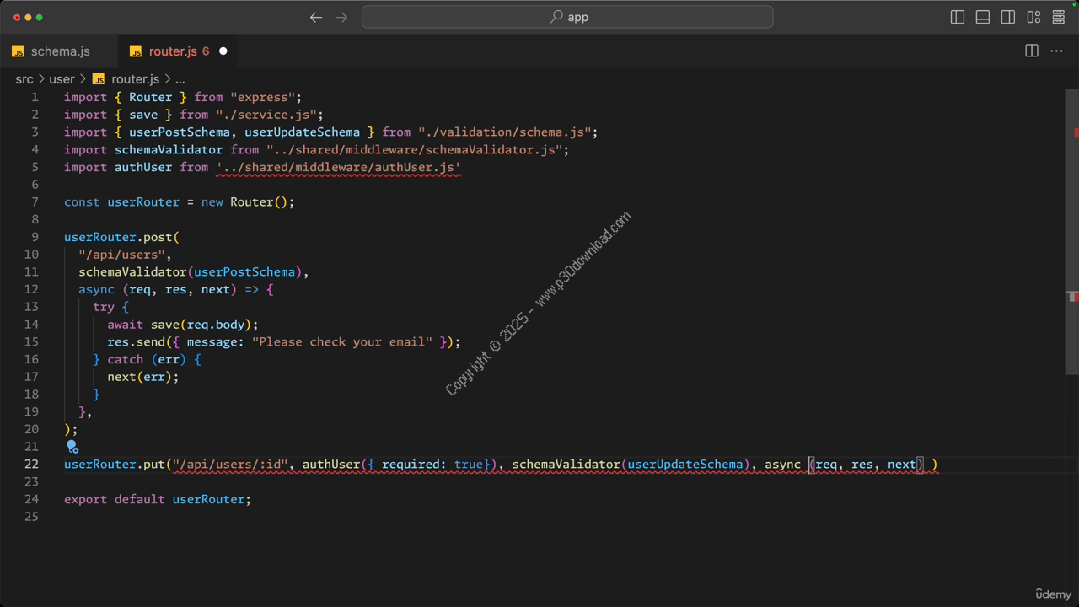This screenshot has width=1079, height=607.
Task: Click userPostSchema in the line 3 import
Action: click(179, 132)
